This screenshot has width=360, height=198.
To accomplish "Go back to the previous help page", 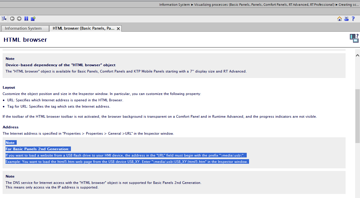I will pyautogui.click(x=12, y=19).
